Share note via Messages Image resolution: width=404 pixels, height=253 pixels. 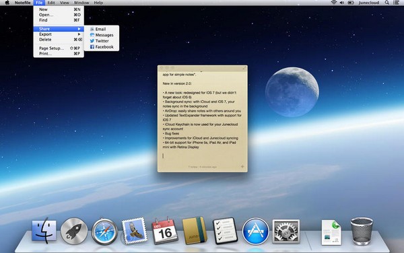pos(102,35)
